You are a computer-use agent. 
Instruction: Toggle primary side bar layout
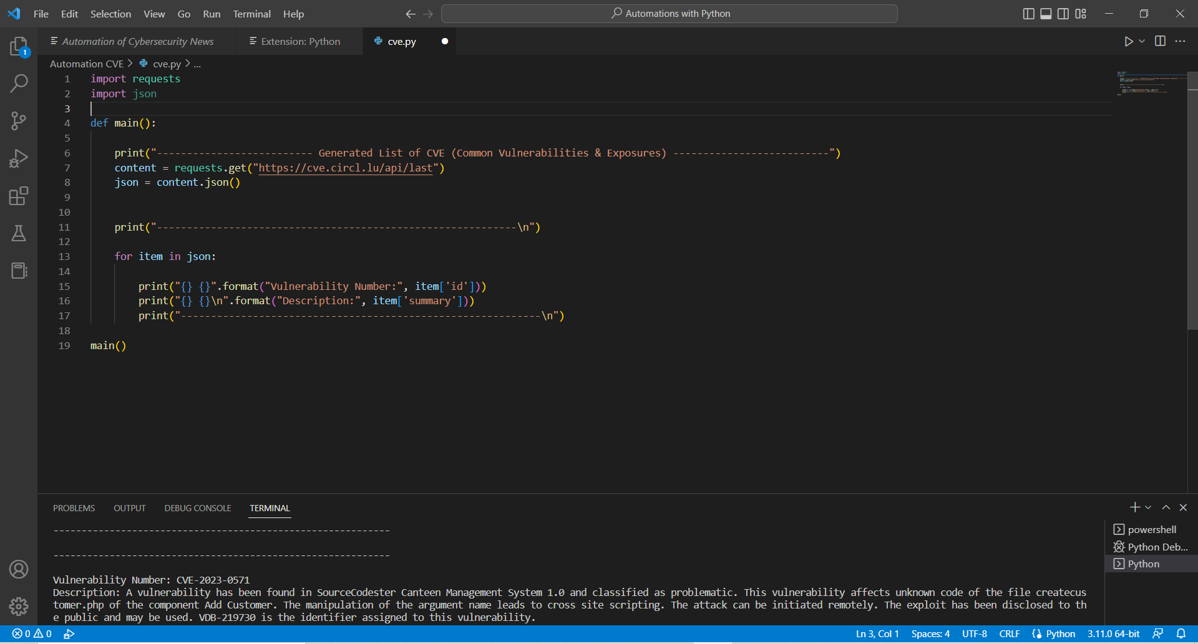pyautogui.click(x=1029, y=14)
